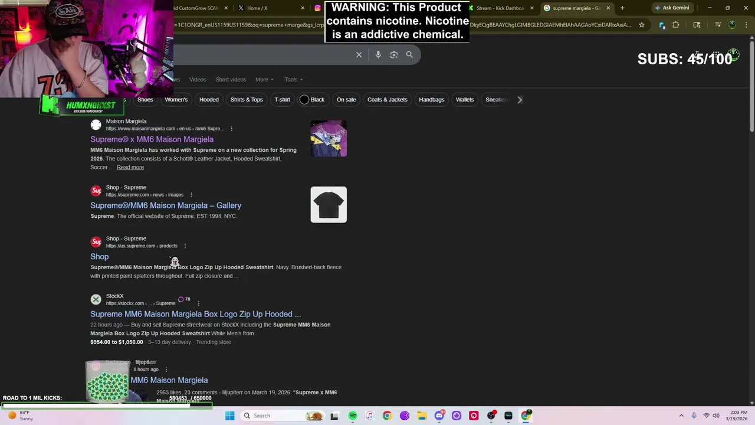755x425 pixels.
Task: Open Spotify from the taskbar
Action: (352, 416)
